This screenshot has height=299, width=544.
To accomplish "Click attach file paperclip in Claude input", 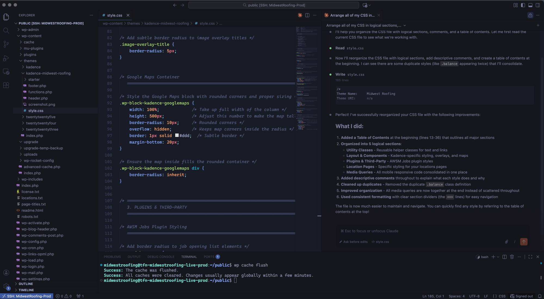I will tap(506, 242).
